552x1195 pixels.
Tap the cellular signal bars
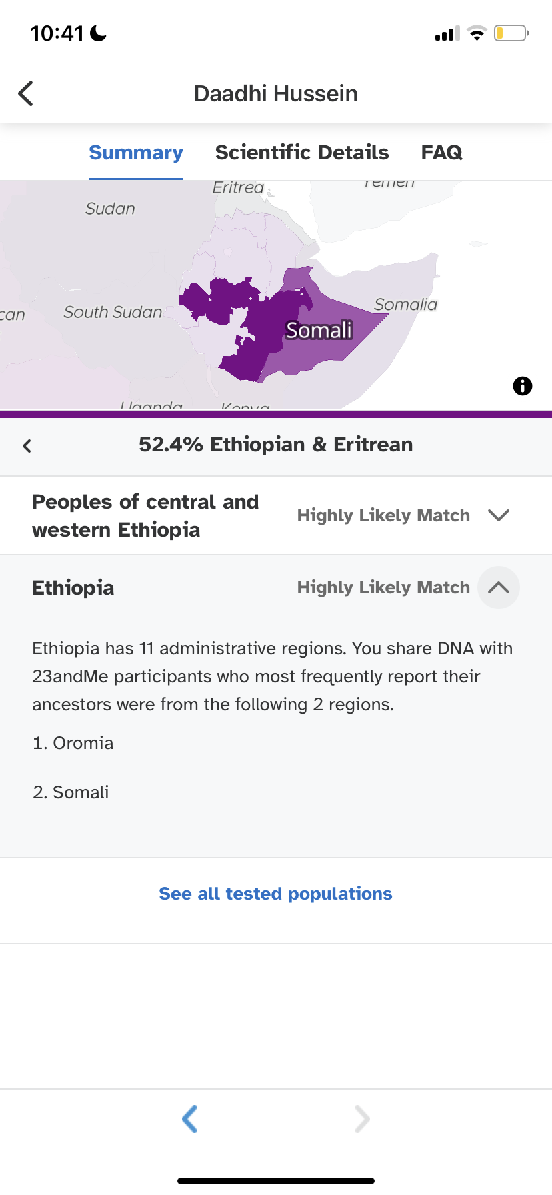tap(447, 34)
